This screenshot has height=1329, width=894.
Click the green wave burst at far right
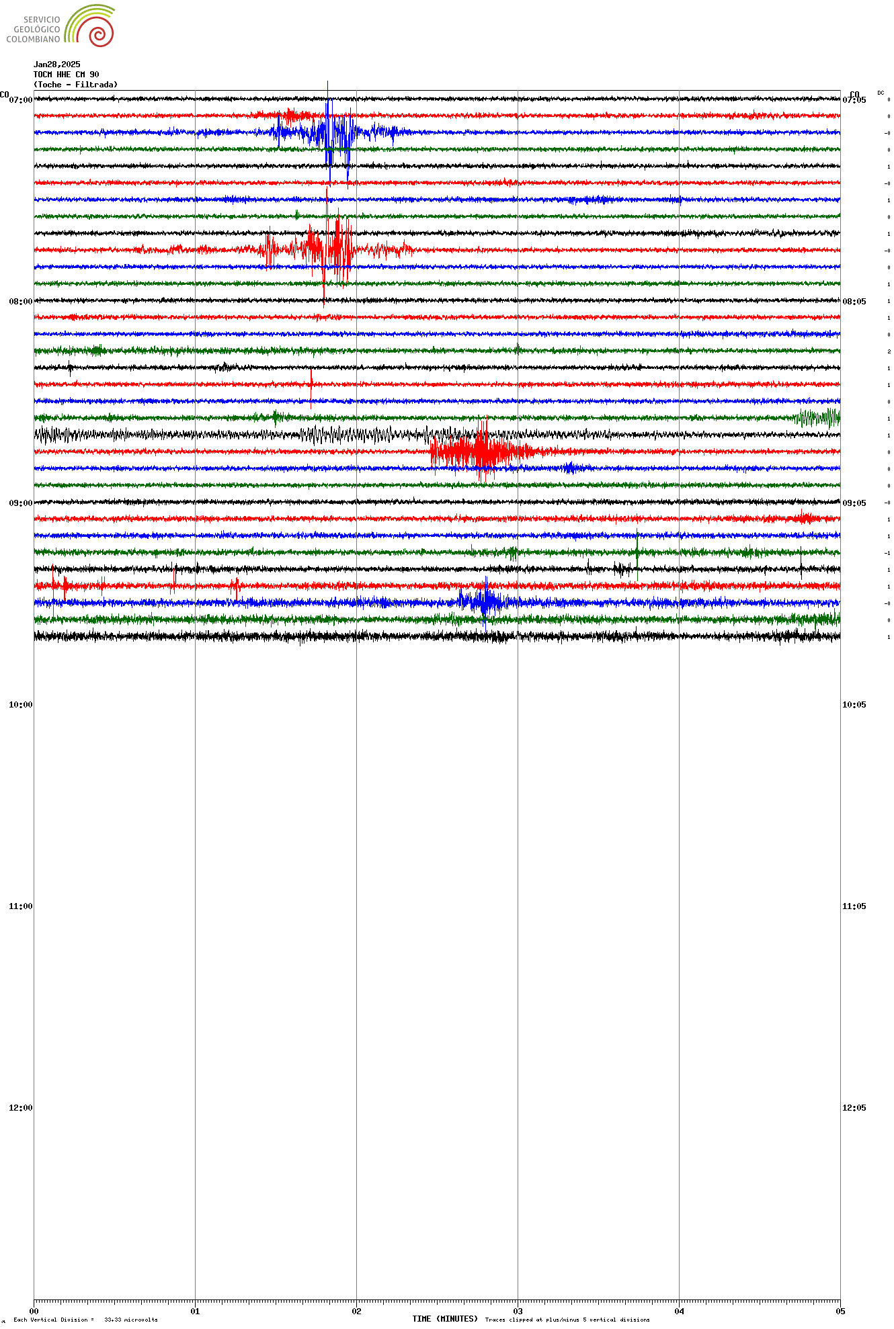coord(818,418)
